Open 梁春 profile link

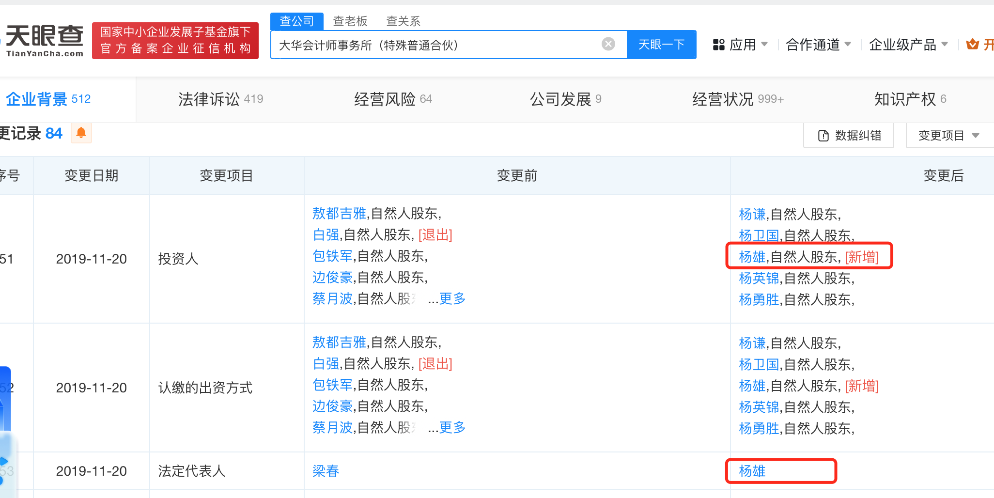click(x=326, y=471)
